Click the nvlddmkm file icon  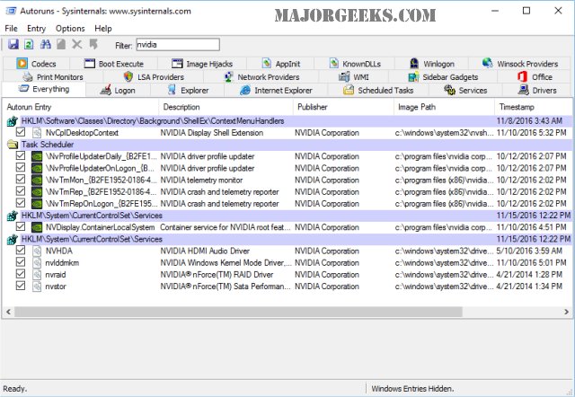pos(37,263)
